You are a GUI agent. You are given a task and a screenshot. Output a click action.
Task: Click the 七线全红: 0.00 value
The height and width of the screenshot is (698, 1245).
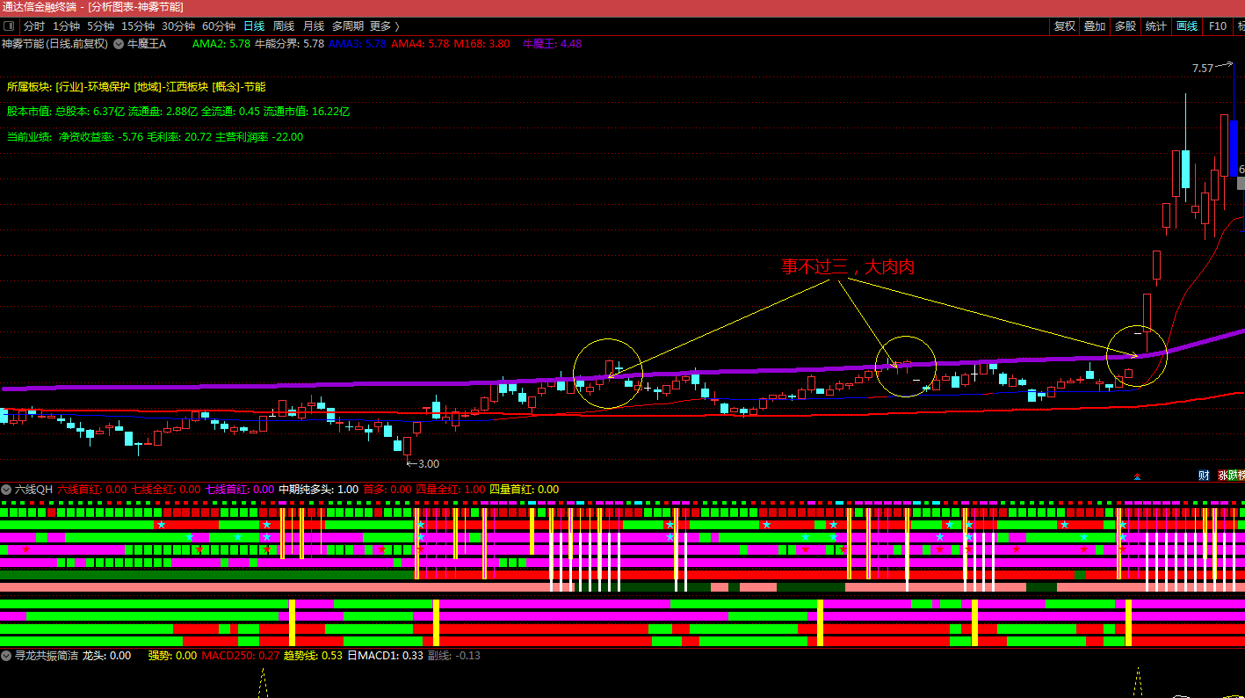166,490
